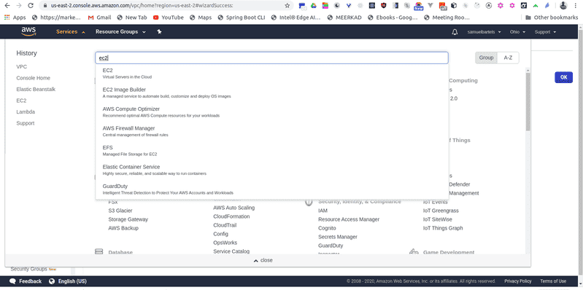Open the Meeting Room bookmark
The height and width of the screenshot is (290, 583).
[x=447, y=17]
